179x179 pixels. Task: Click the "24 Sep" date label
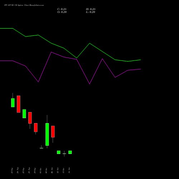[18, 170]
